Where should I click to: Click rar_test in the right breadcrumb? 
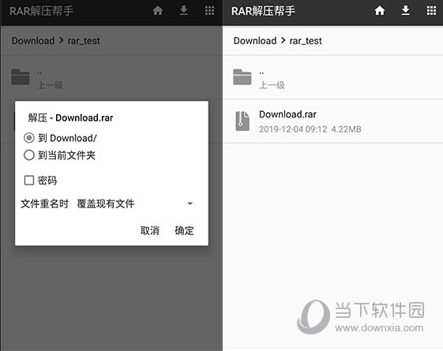coord(306,41)
